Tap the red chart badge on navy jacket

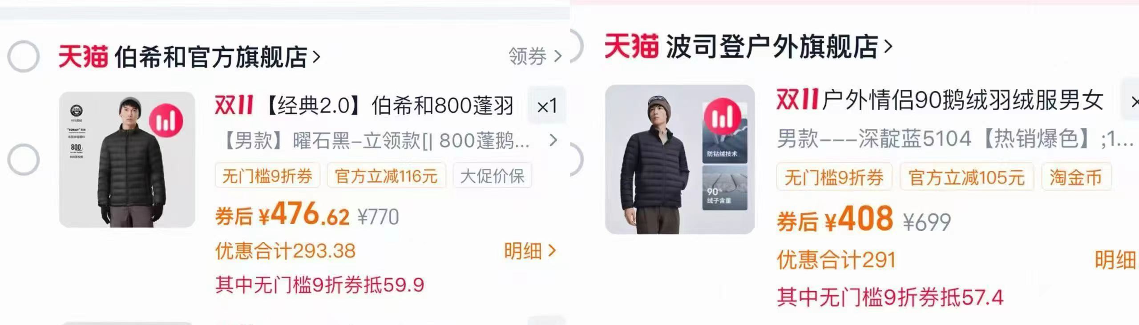tap(723, 116)
